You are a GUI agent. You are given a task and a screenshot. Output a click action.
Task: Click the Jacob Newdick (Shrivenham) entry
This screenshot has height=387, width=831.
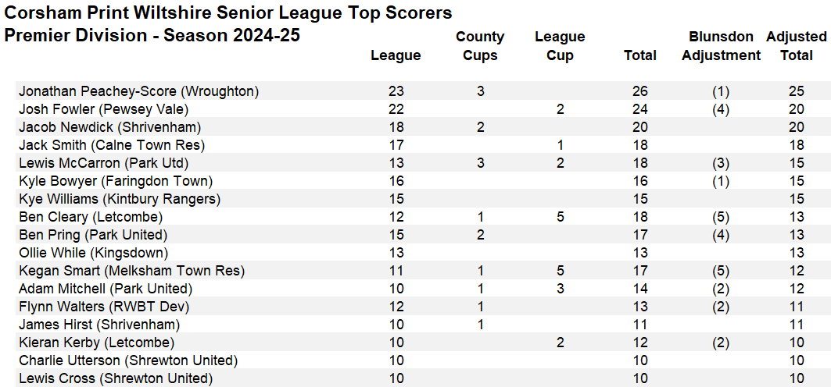pos(110,127)
